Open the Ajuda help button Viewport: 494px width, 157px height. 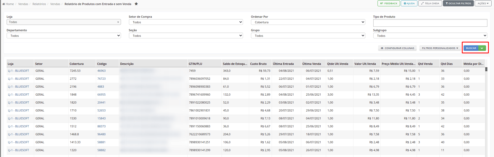(x=409, y=3)
